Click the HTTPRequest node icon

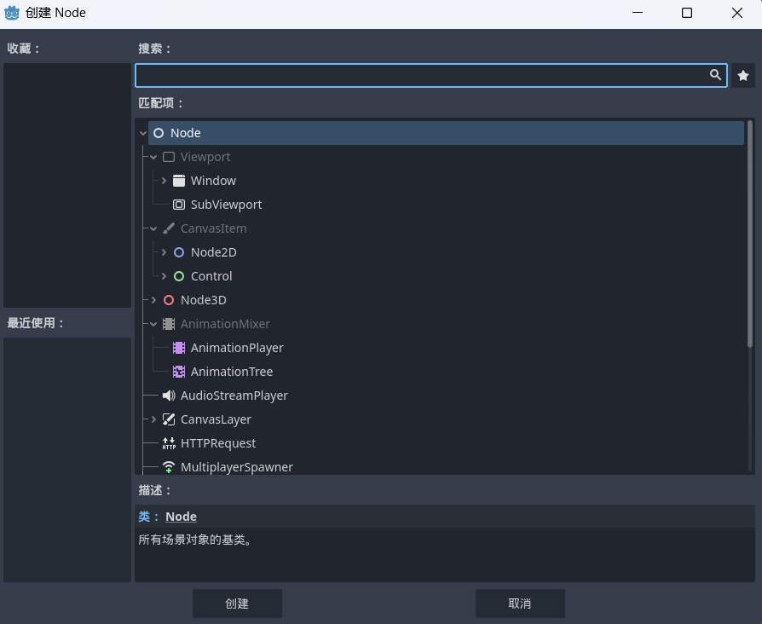(x=169, y=443)
